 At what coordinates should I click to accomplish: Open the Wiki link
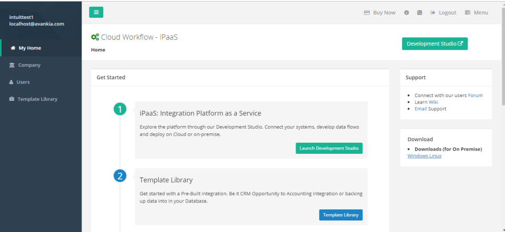pos(433,102)
